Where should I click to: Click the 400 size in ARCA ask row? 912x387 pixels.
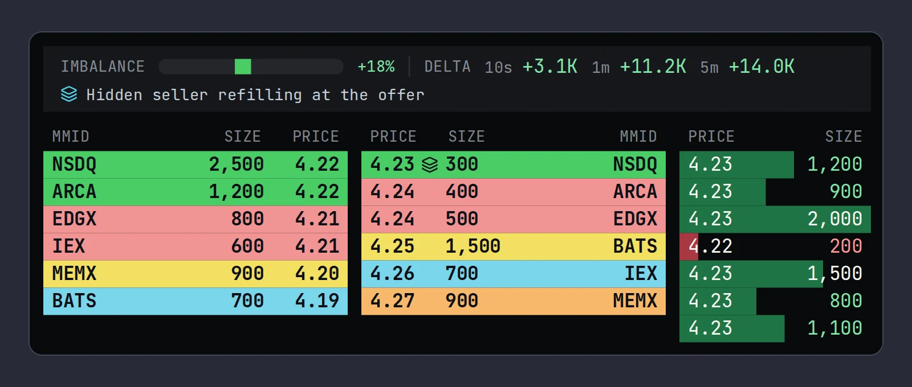tap(462, 192)
